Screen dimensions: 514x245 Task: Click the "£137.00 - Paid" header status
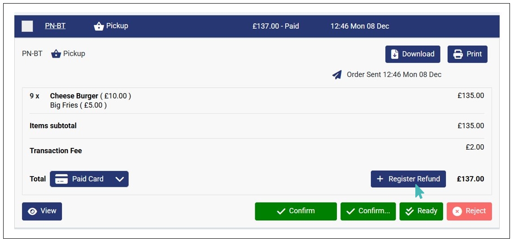[x=275, y=26]
